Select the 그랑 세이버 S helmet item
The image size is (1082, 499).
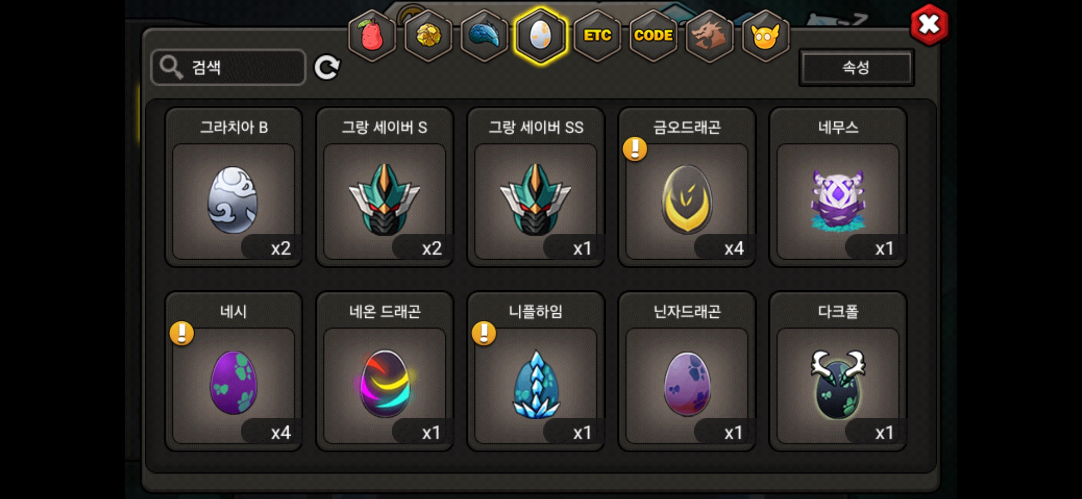coord(385,187)
